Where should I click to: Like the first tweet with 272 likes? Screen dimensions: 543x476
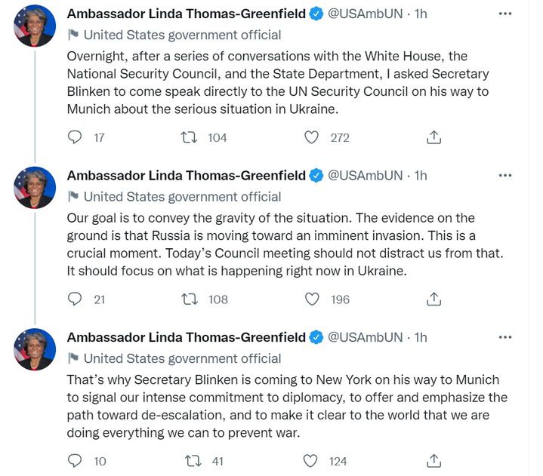[x=311, y=137]
